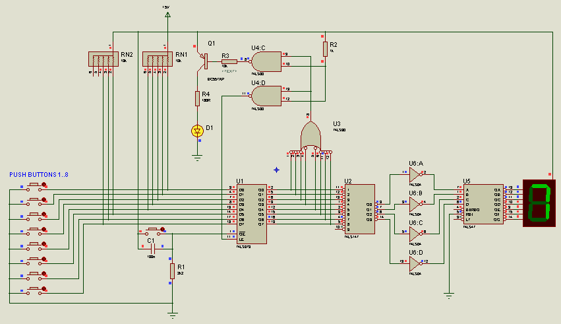Select resistor R3 at the transistor base
Viewport: 561px width, 324px height.
pyautogui.click(x=229, y=61)
